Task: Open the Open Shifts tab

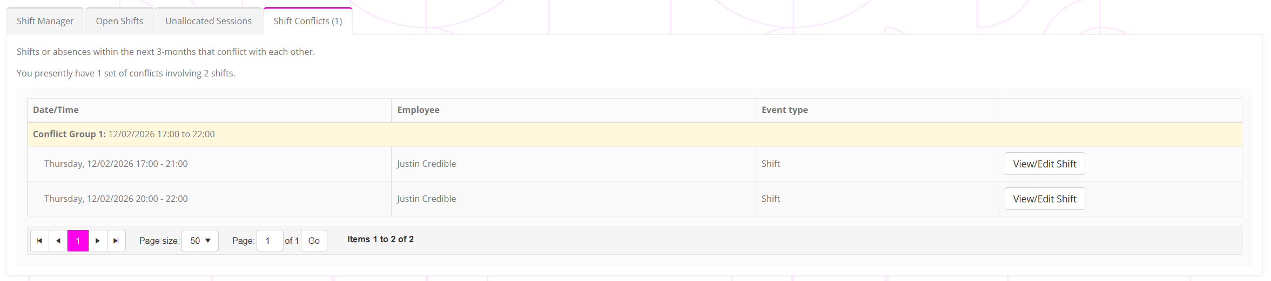Action: click(119, 21)
